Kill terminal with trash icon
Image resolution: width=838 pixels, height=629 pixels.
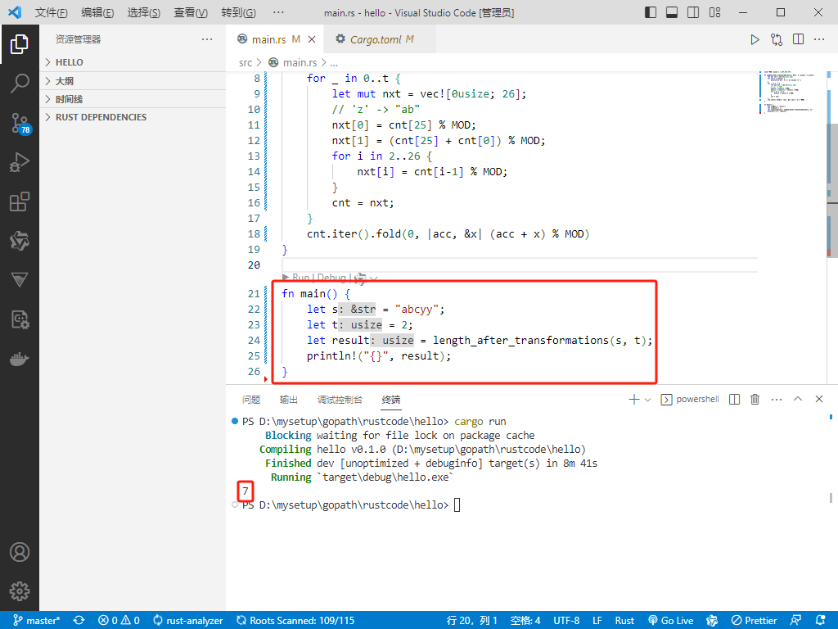(755, 400)
